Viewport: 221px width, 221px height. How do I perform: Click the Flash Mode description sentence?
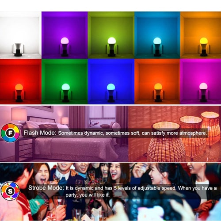pos(133,133)
